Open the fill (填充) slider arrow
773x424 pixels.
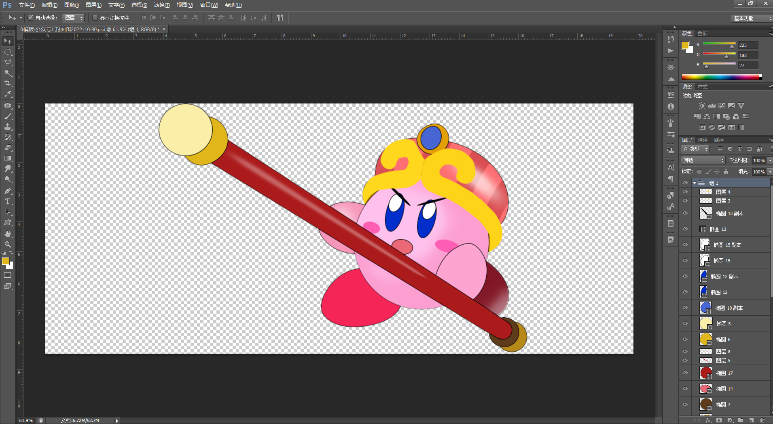(770, 172)
